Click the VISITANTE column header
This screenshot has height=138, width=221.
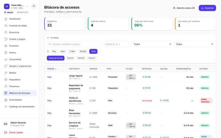(x=74, y=69)
